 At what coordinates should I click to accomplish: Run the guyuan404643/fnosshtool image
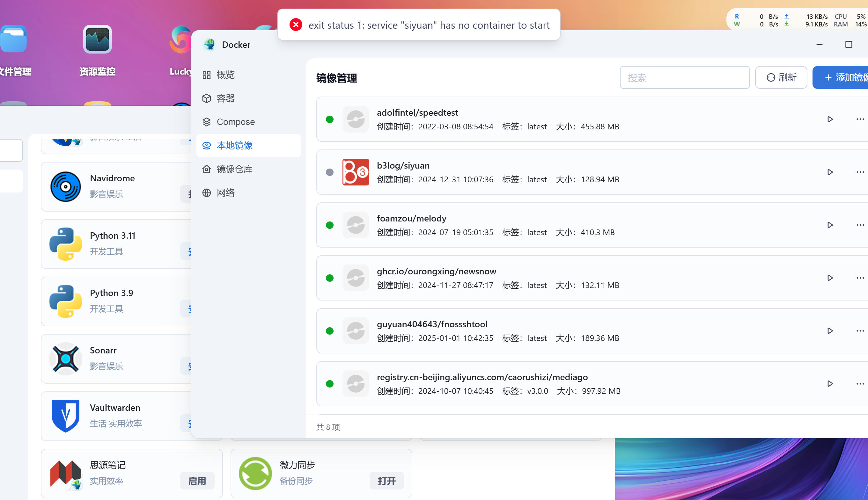click(x=830, y=331)
